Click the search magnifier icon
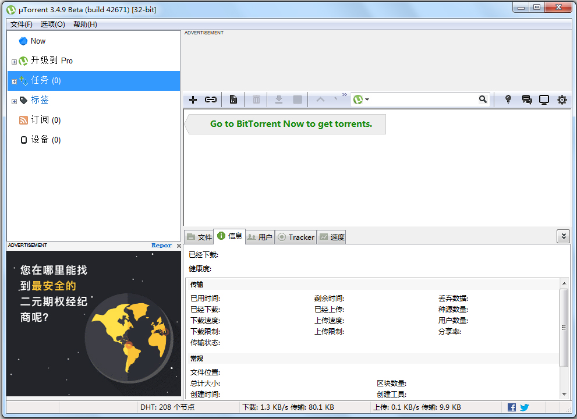Viewport: 577px width, 419px height. pyautogui.click(x=483, y=100)
